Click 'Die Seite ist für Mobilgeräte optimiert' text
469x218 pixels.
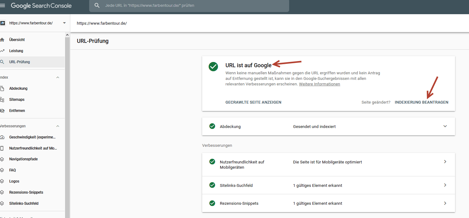click(328, 162)
